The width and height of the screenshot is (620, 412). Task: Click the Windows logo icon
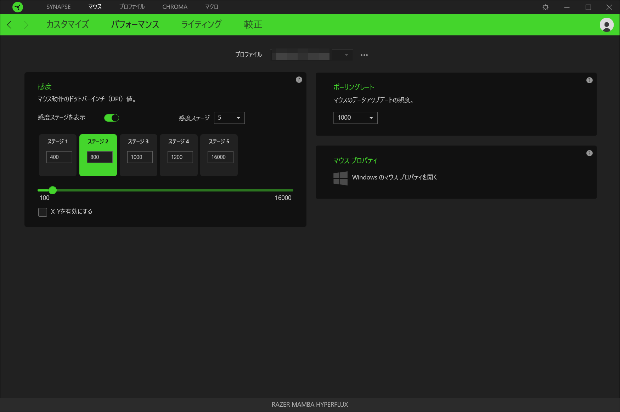[340, 178]
